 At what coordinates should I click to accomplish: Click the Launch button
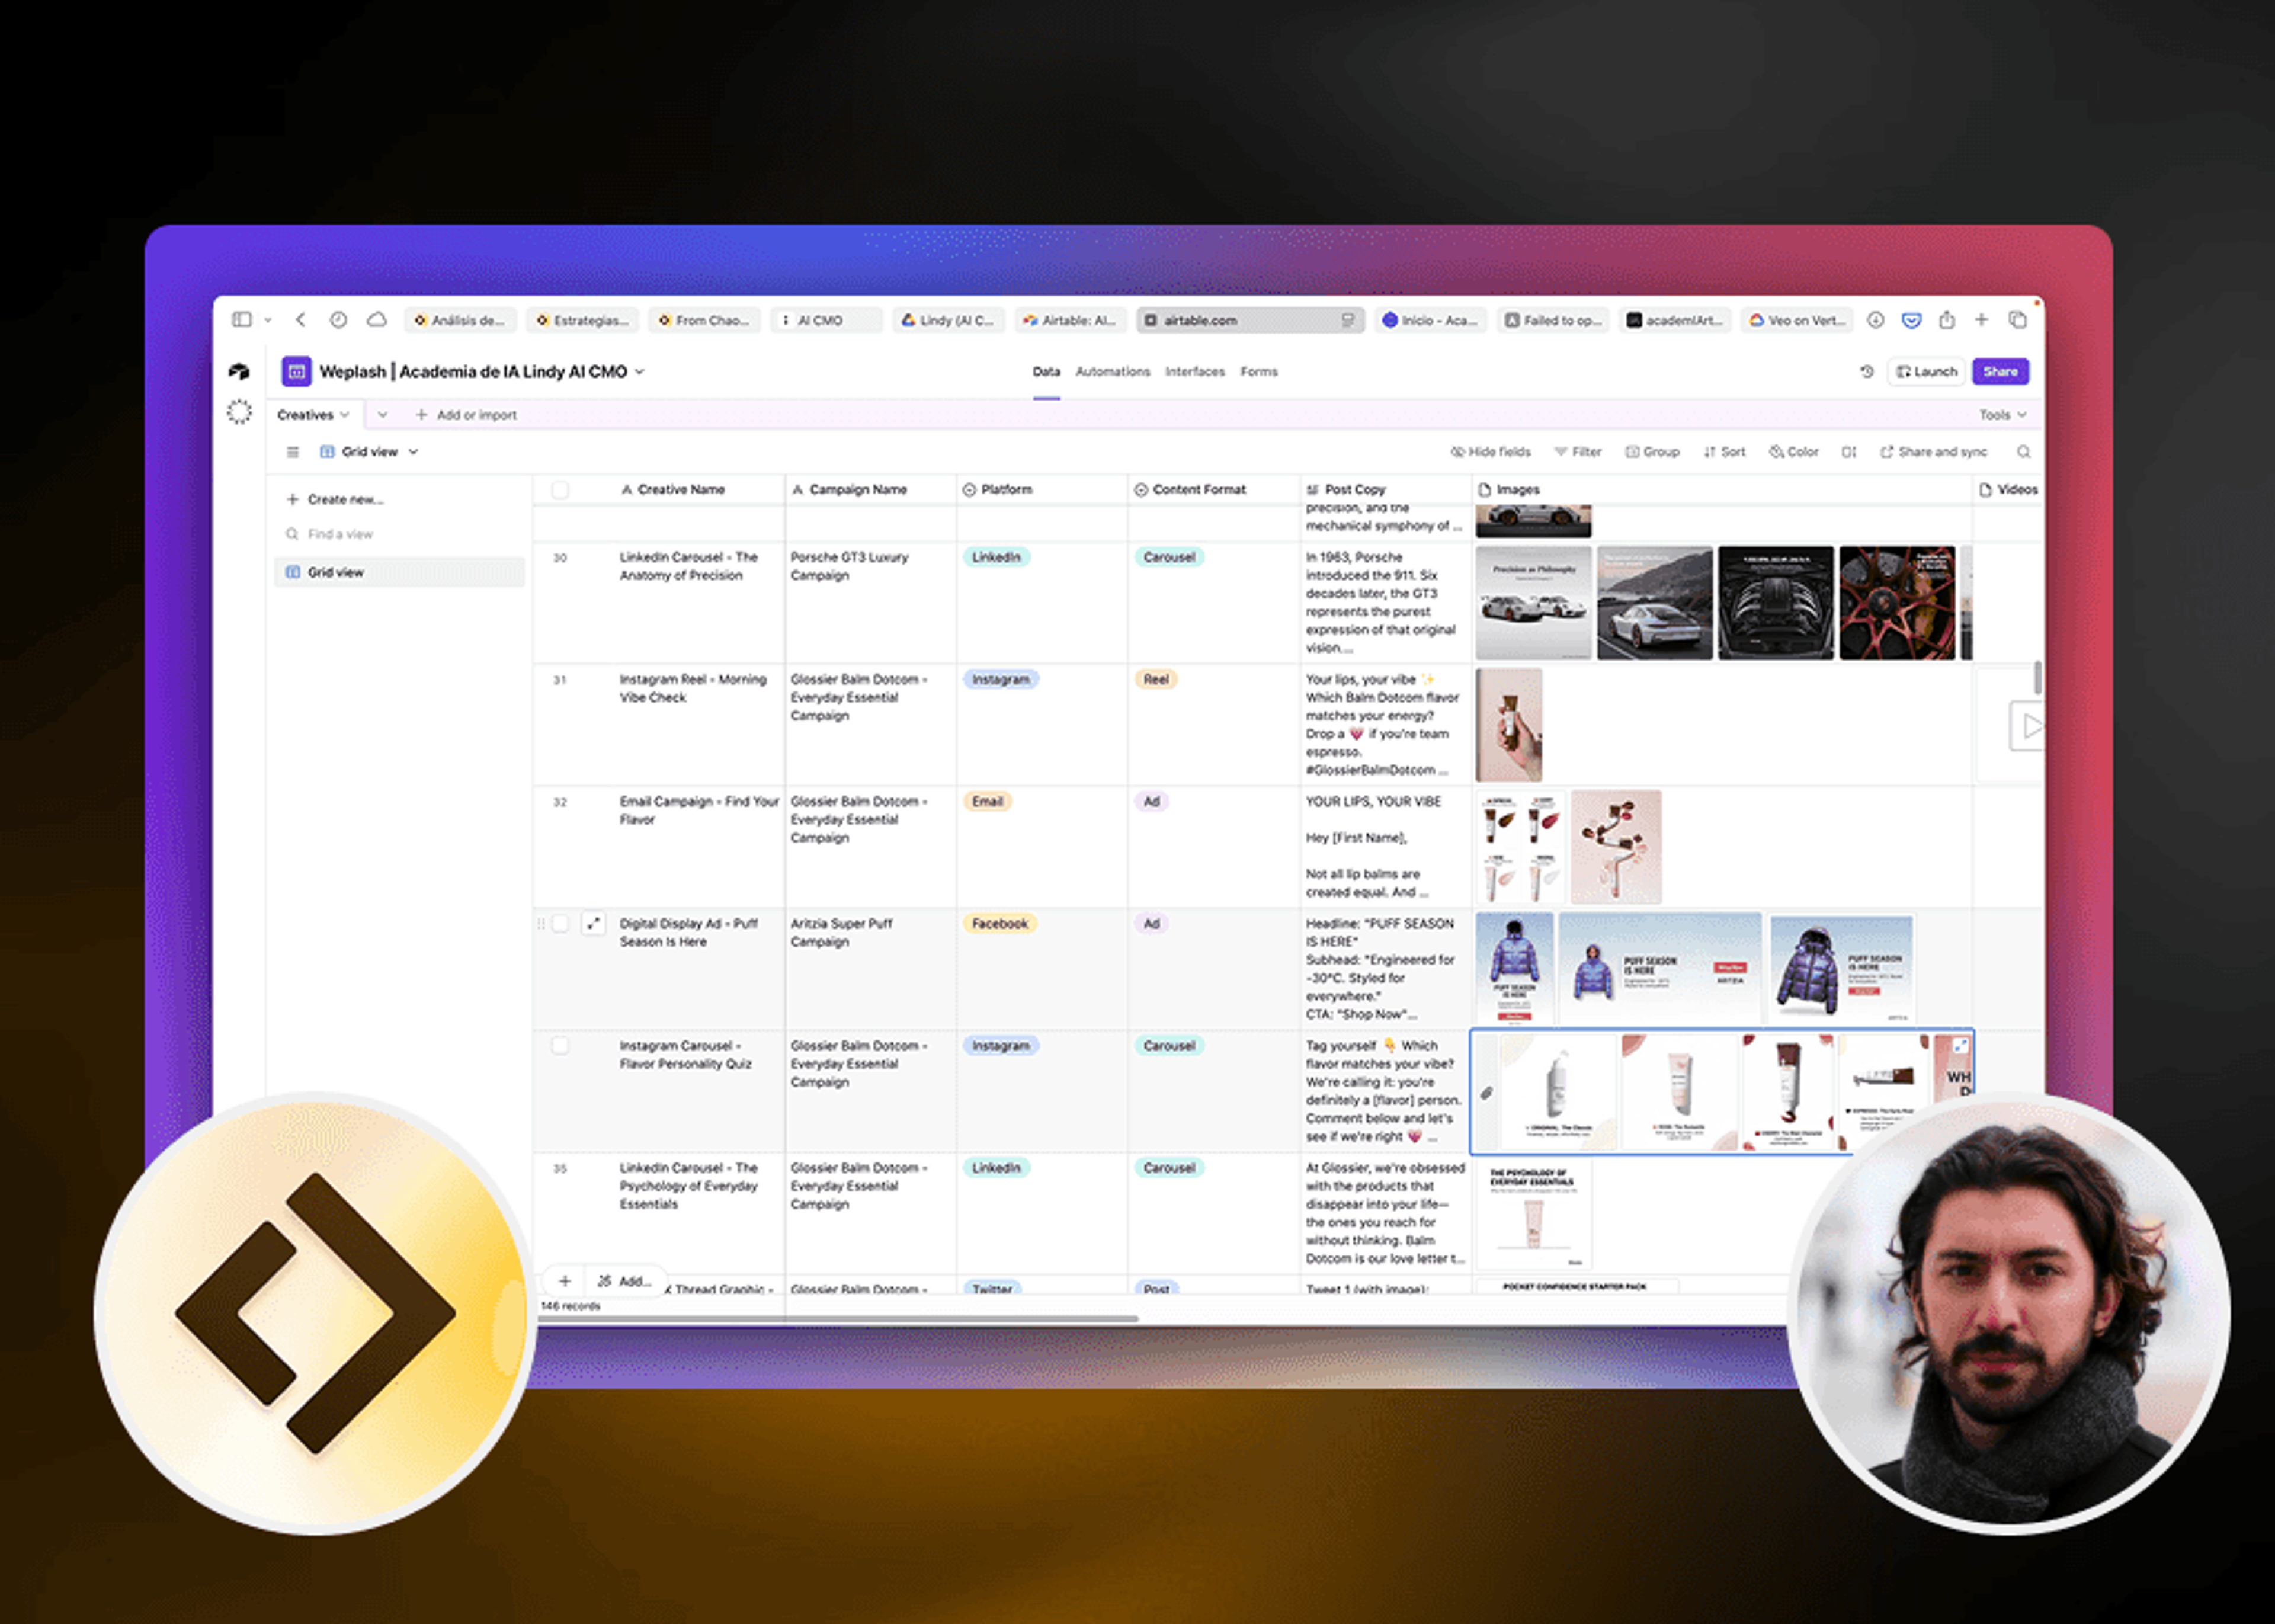(1927, 371)
